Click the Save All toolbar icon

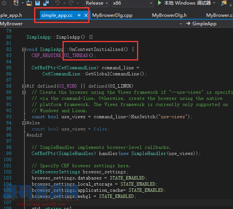coord(46,3)
